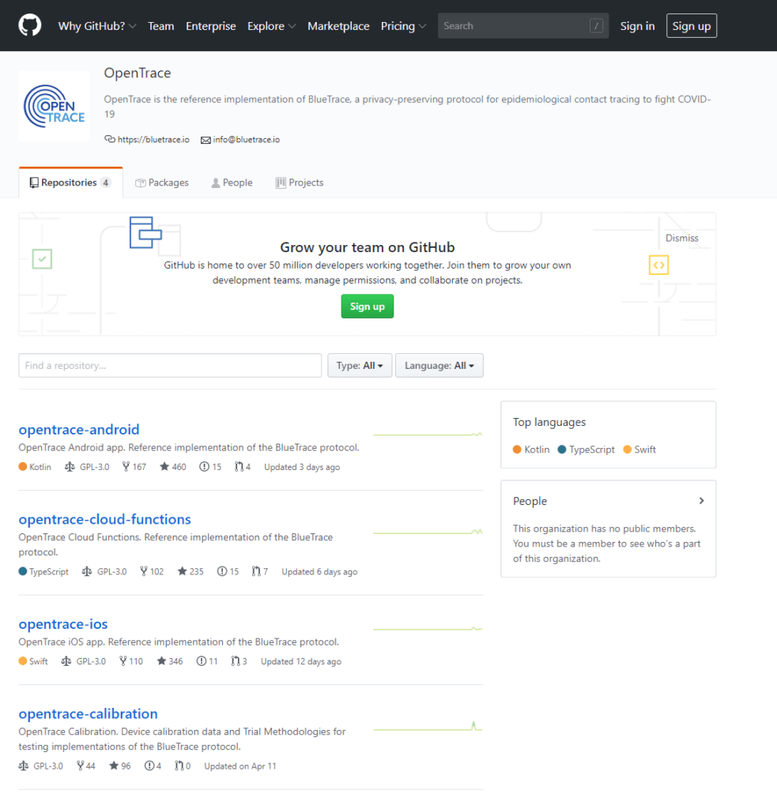Open the opentrace-calibration repository

click(x=89, y=713)
